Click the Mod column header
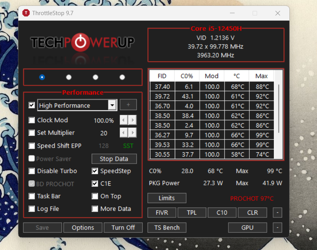Viewport: 317px width, 250px height. point(212,76)
